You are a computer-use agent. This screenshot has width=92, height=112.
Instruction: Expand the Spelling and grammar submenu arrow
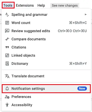(86, 15)
